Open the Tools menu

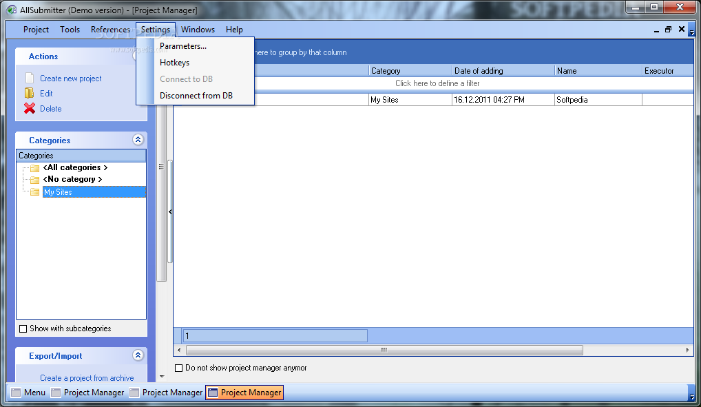tap(70, 30)
